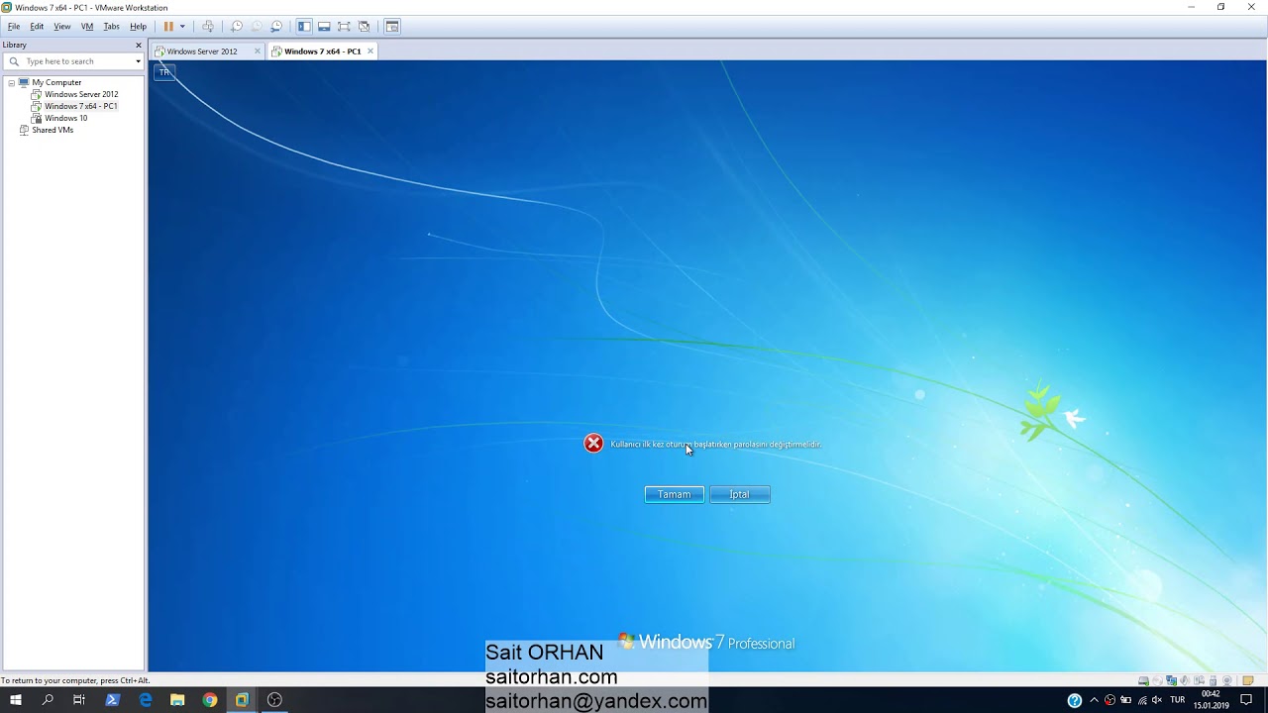Viewport: 1268px width, 713px height.
Task: Close the Library panel
Action: click(139, 45)
